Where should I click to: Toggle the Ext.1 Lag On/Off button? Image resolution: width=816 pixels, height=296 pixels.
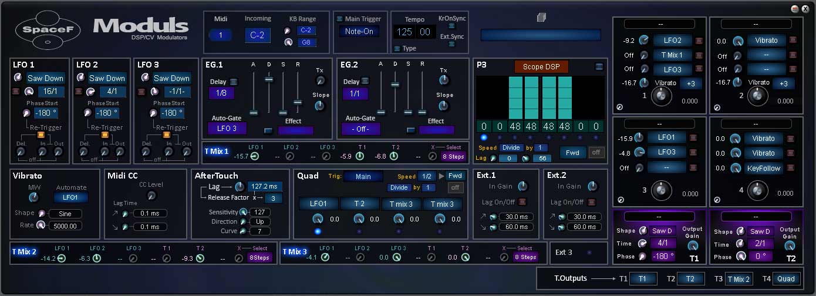523,202
